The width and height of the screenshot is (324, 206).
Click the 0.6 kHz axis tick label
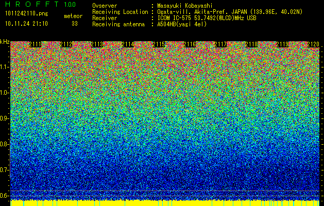tap(4, 196)
